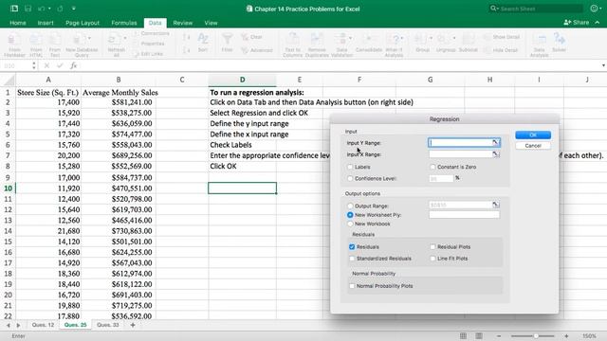Open the Quick Access Toolbar customize dropdown
This screenshot has height=341, width=607.
click(74, 9)
